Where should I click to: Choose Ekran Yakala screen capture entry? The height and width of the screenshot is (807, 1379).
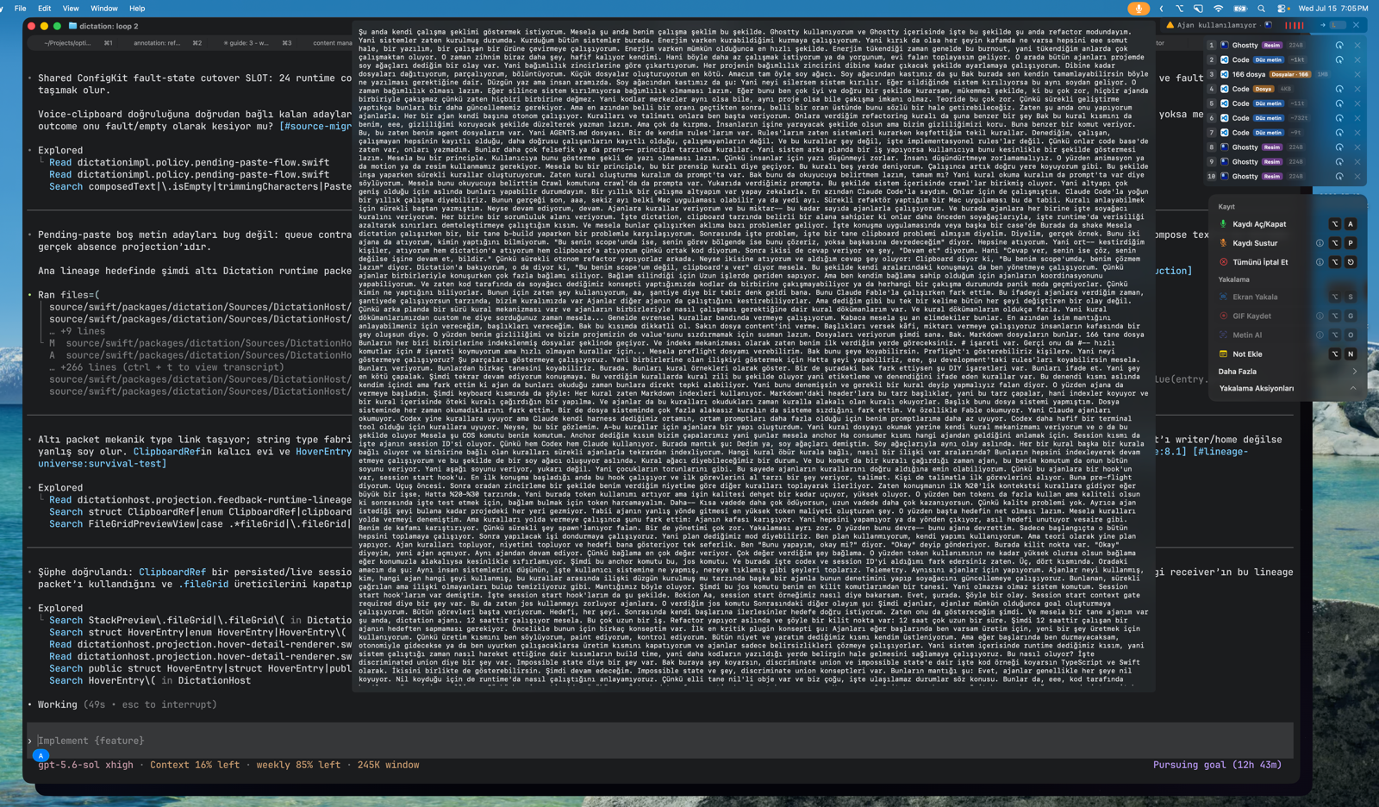pyautogui.click(x=1255, y=297)
